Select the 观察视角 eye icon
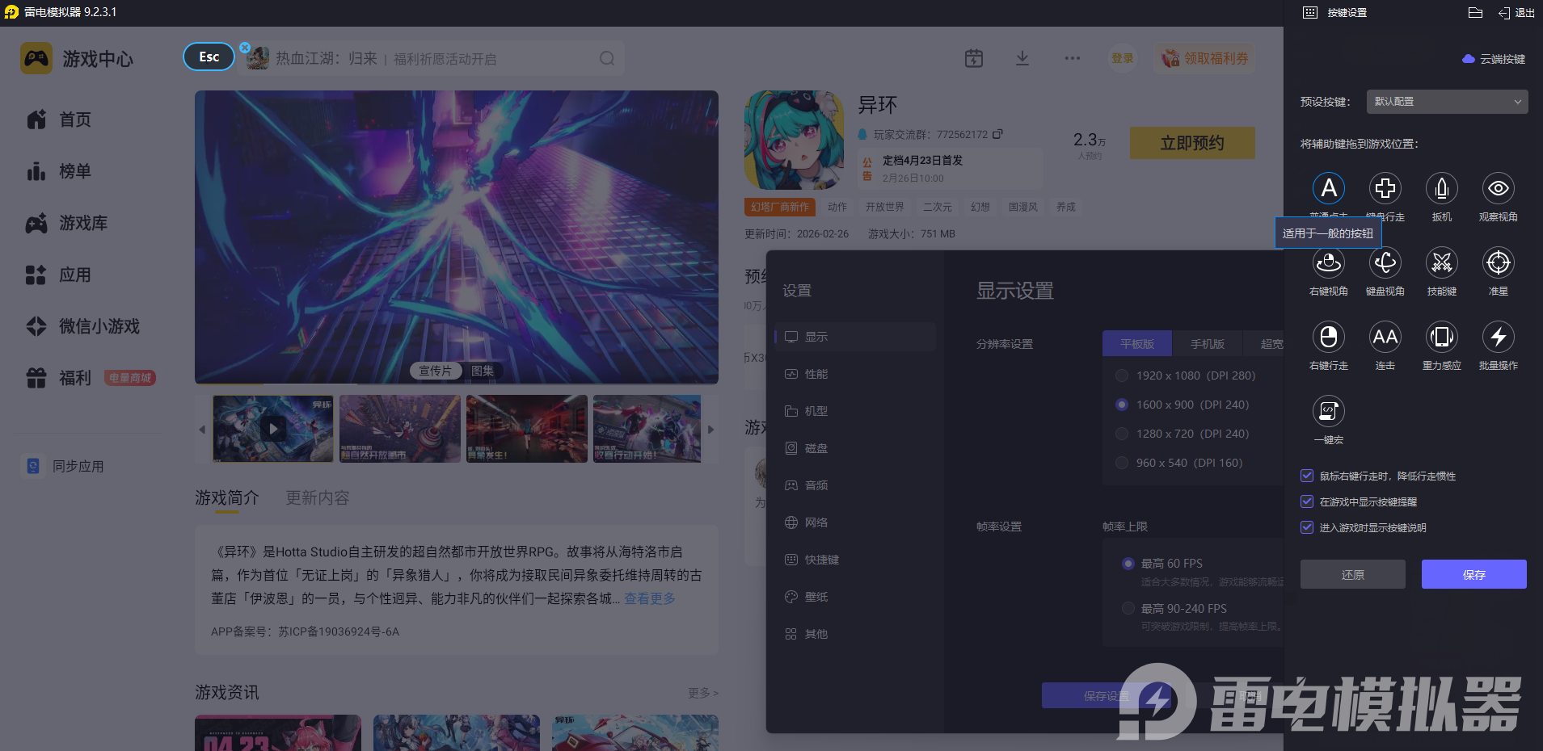Viewport: 1543px width, 751px height. coord(1498,189)
